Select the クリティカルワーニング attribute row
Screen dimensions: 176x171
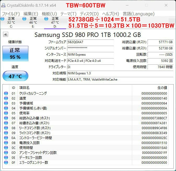point(86,93)
